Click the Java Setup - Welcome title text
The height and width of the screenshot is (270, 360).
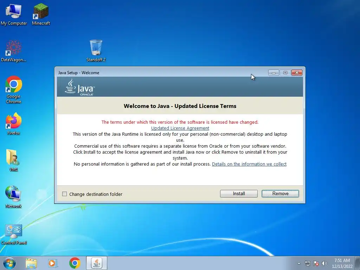pyautogui.click(x=79, y=73)
